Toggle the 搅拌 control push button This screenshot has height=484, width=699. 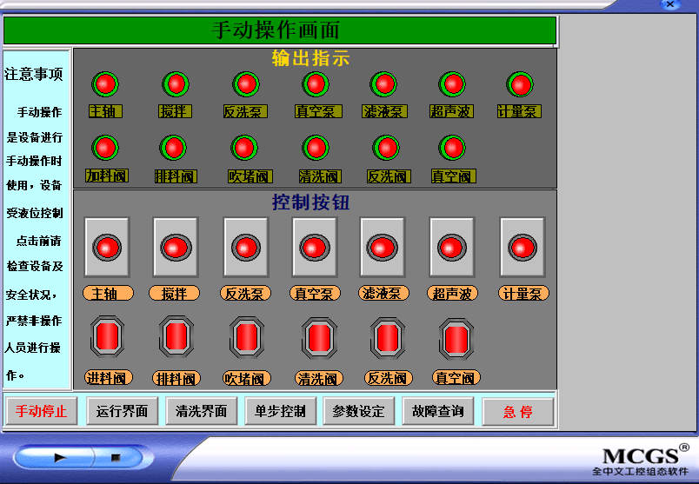click(x=176, y=247)
